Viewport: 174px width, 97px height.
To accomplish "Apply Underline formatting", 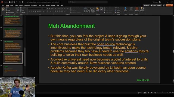I will 33,11.
